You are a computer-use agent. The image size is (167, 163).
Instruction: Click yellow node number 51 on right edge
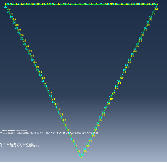[x=106, y=109]
